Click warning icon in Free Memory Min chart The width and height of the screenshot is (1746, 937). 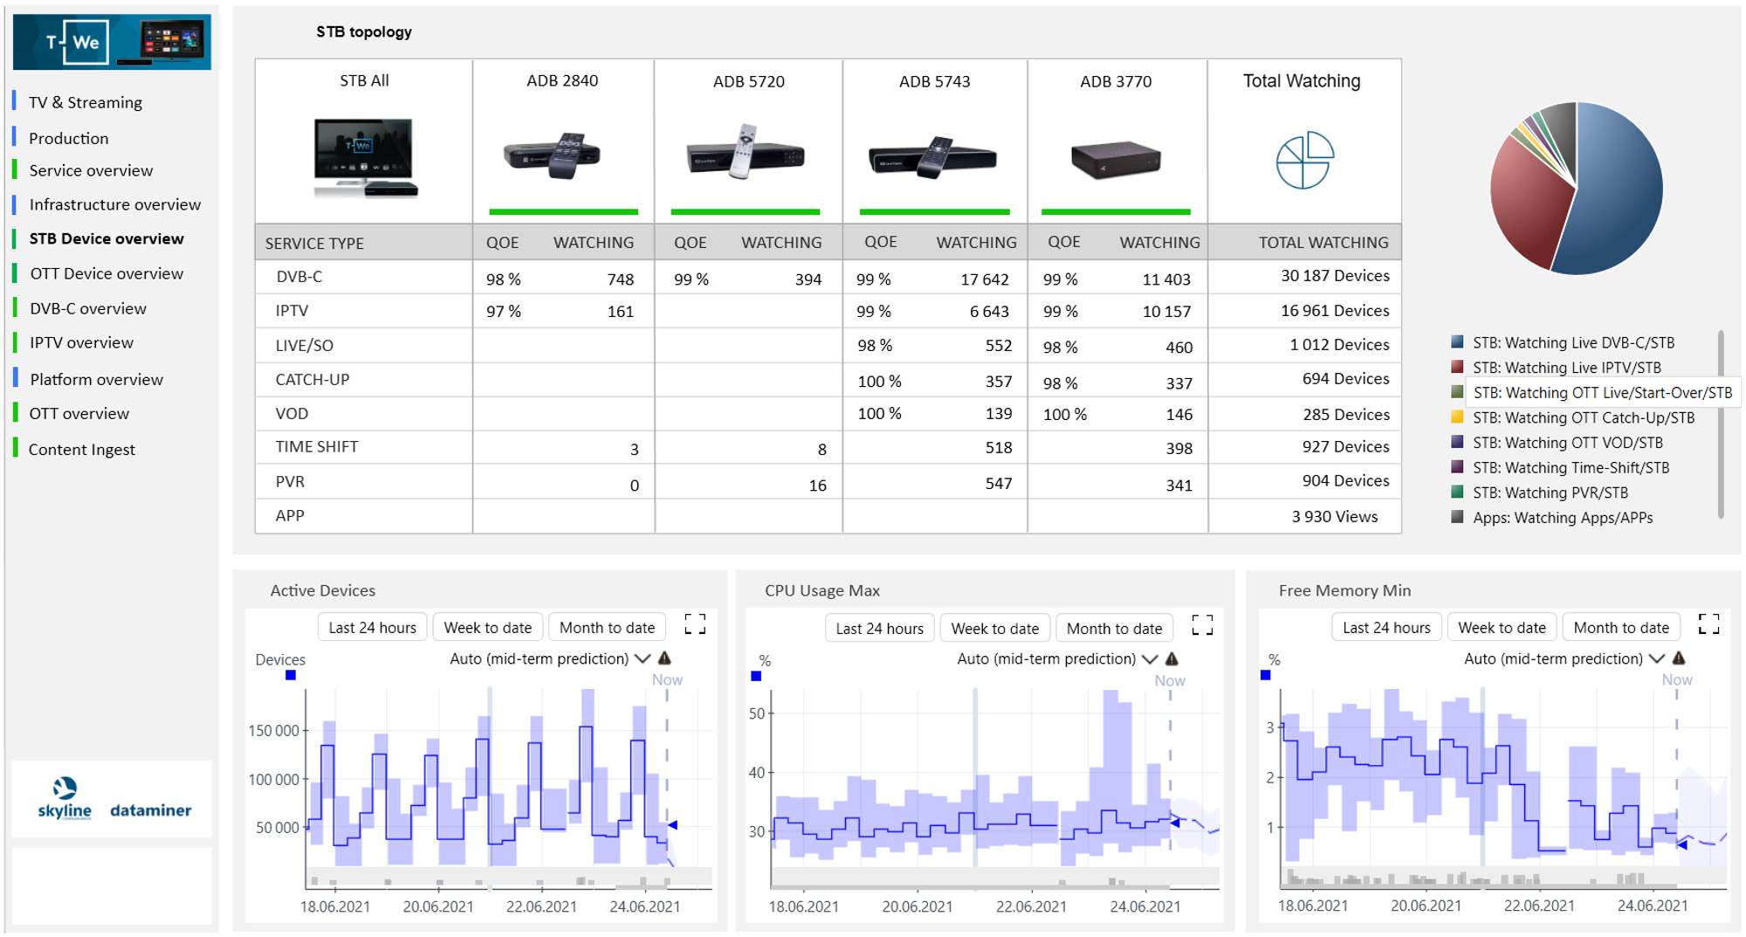click(1679, 658)
